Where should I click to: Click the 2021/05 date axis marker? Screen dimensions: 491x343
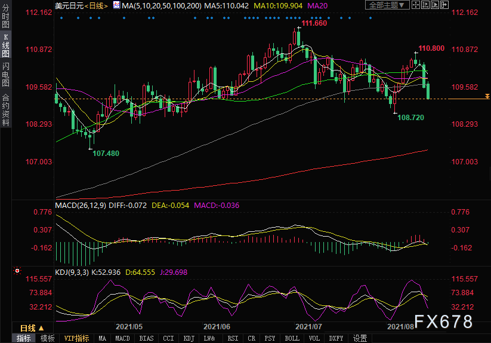(129, 327)
